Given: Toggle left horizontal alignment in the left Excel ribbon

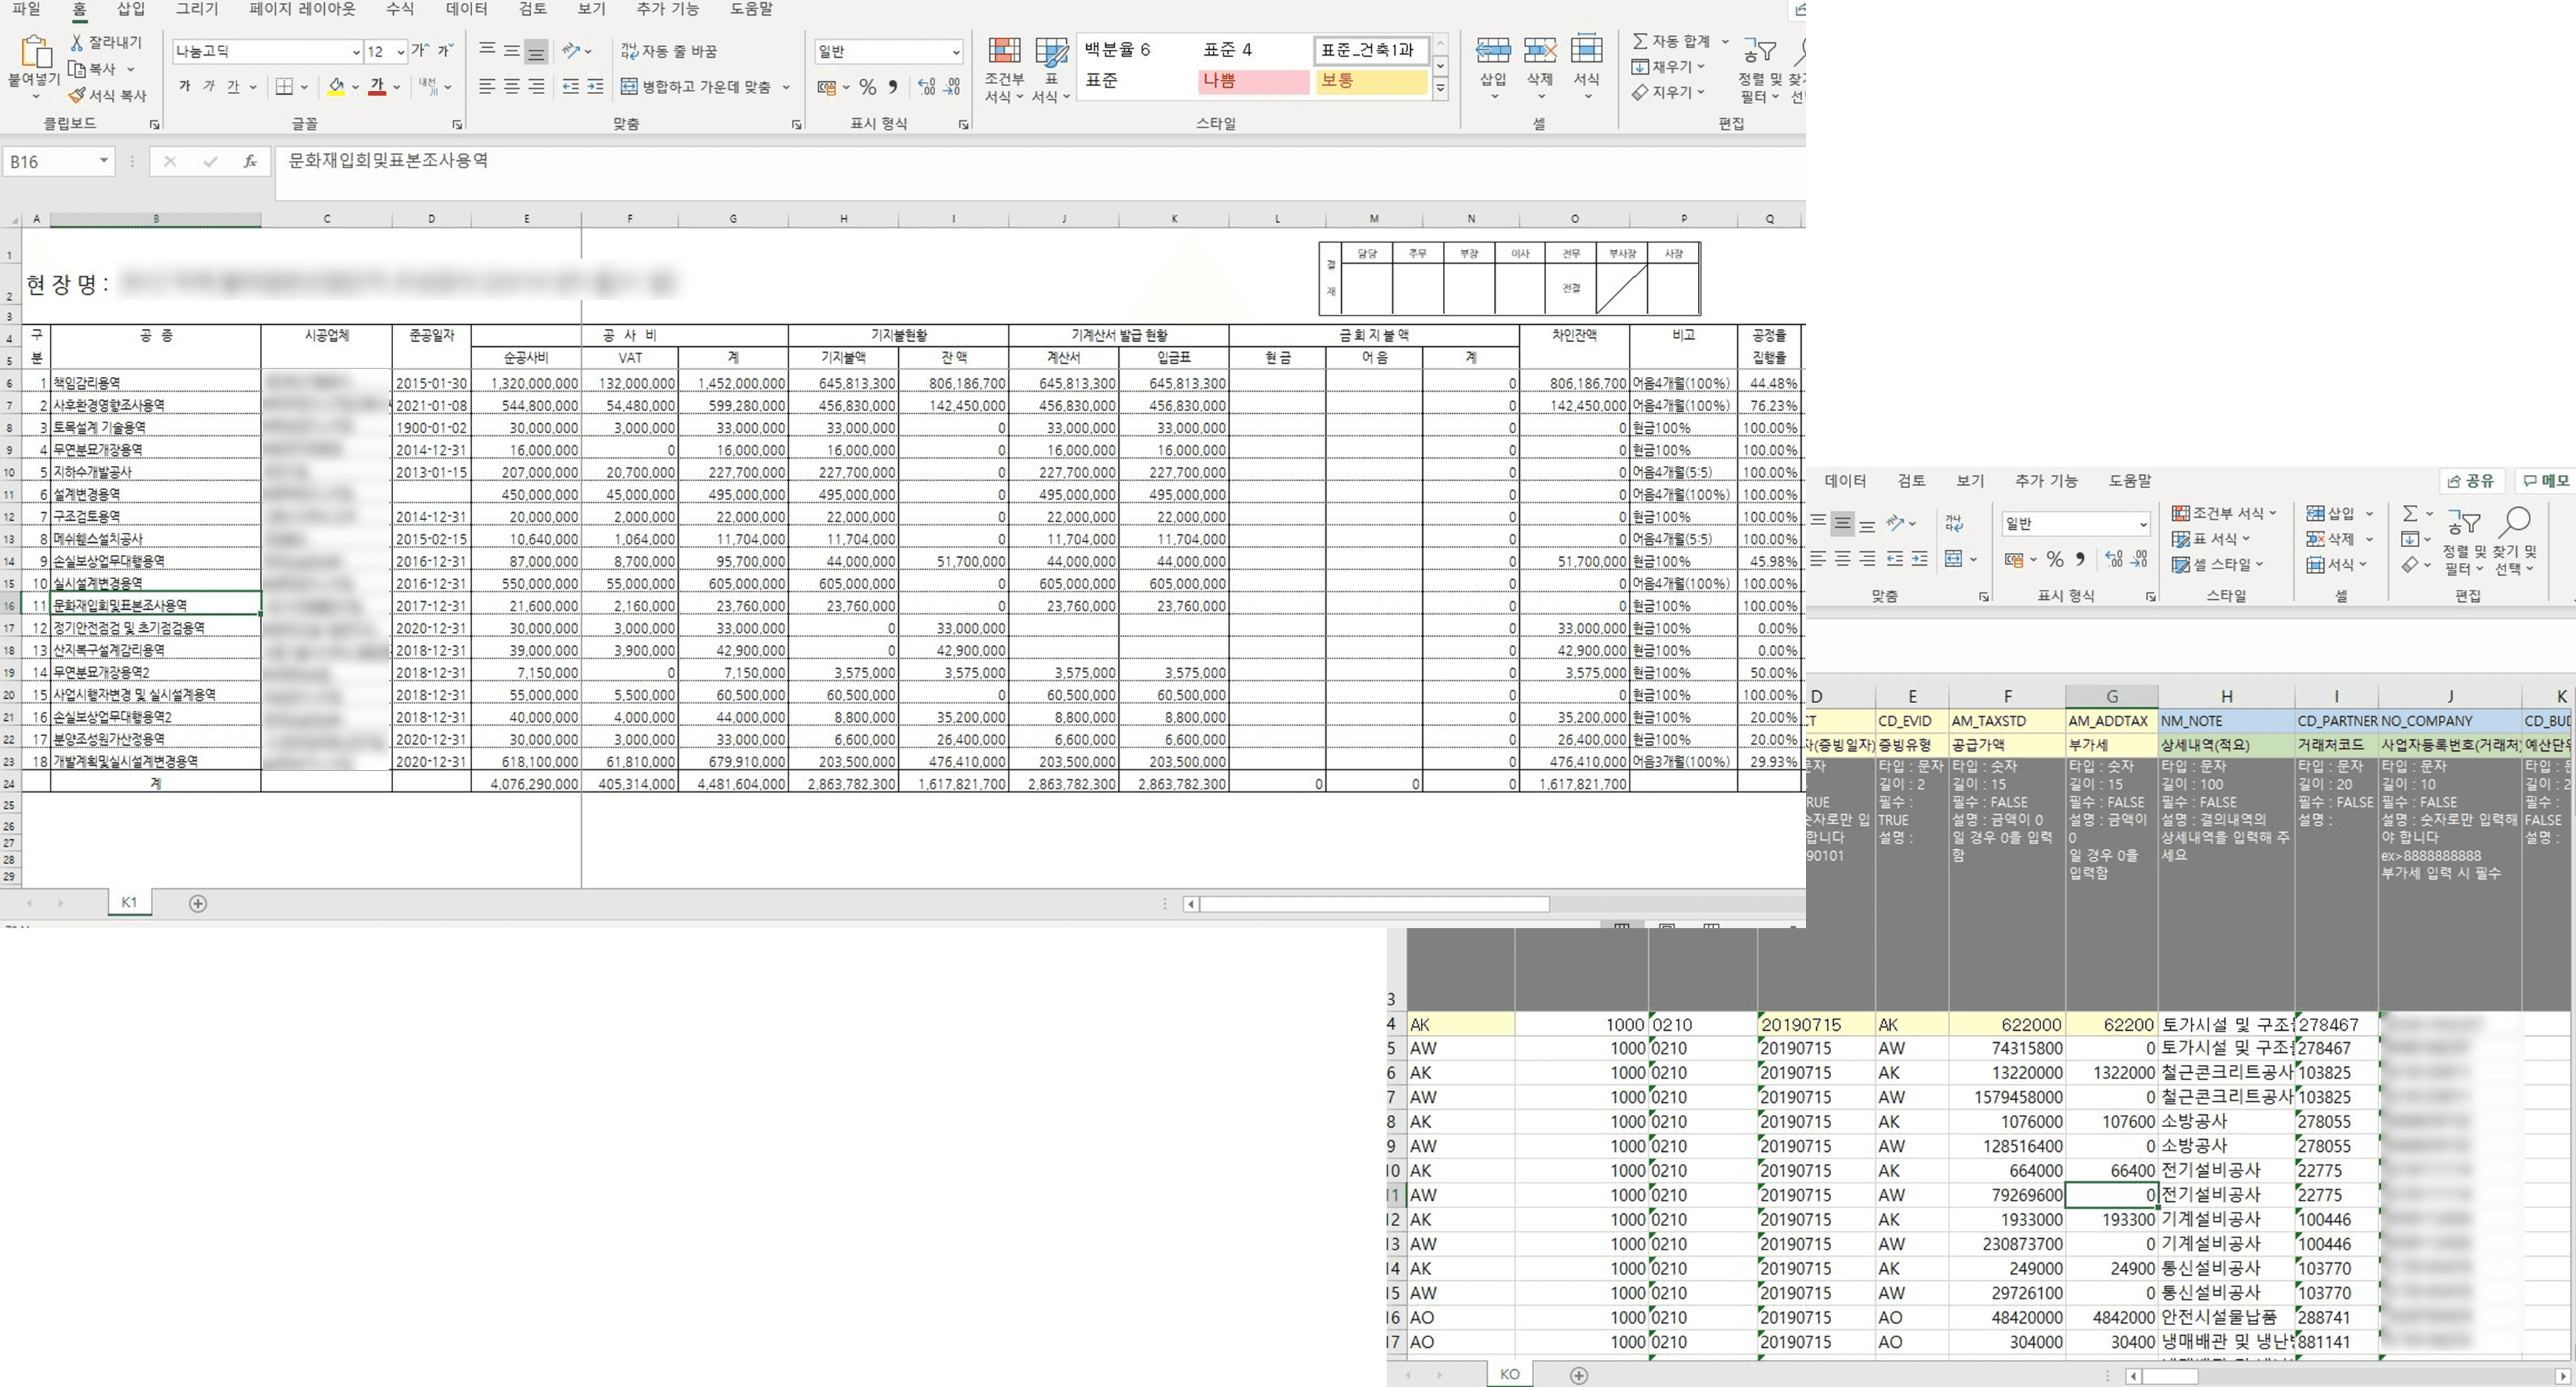Looking at the screenshot, I should pyautogui.click(x=487, y=87).
